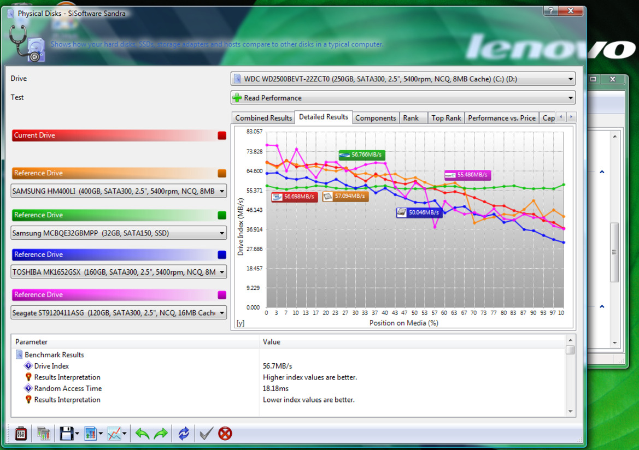Open the Components tab
The width and height of the screenshot is (639, 450).
pos(376,118)
